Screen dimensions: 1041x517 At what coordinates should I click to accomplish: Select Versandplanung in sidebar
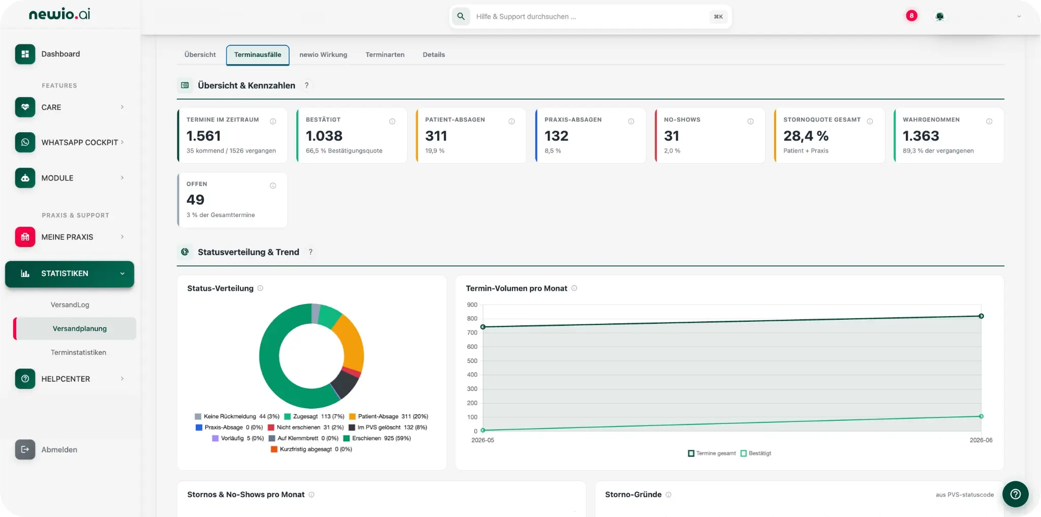click(75, 329)
